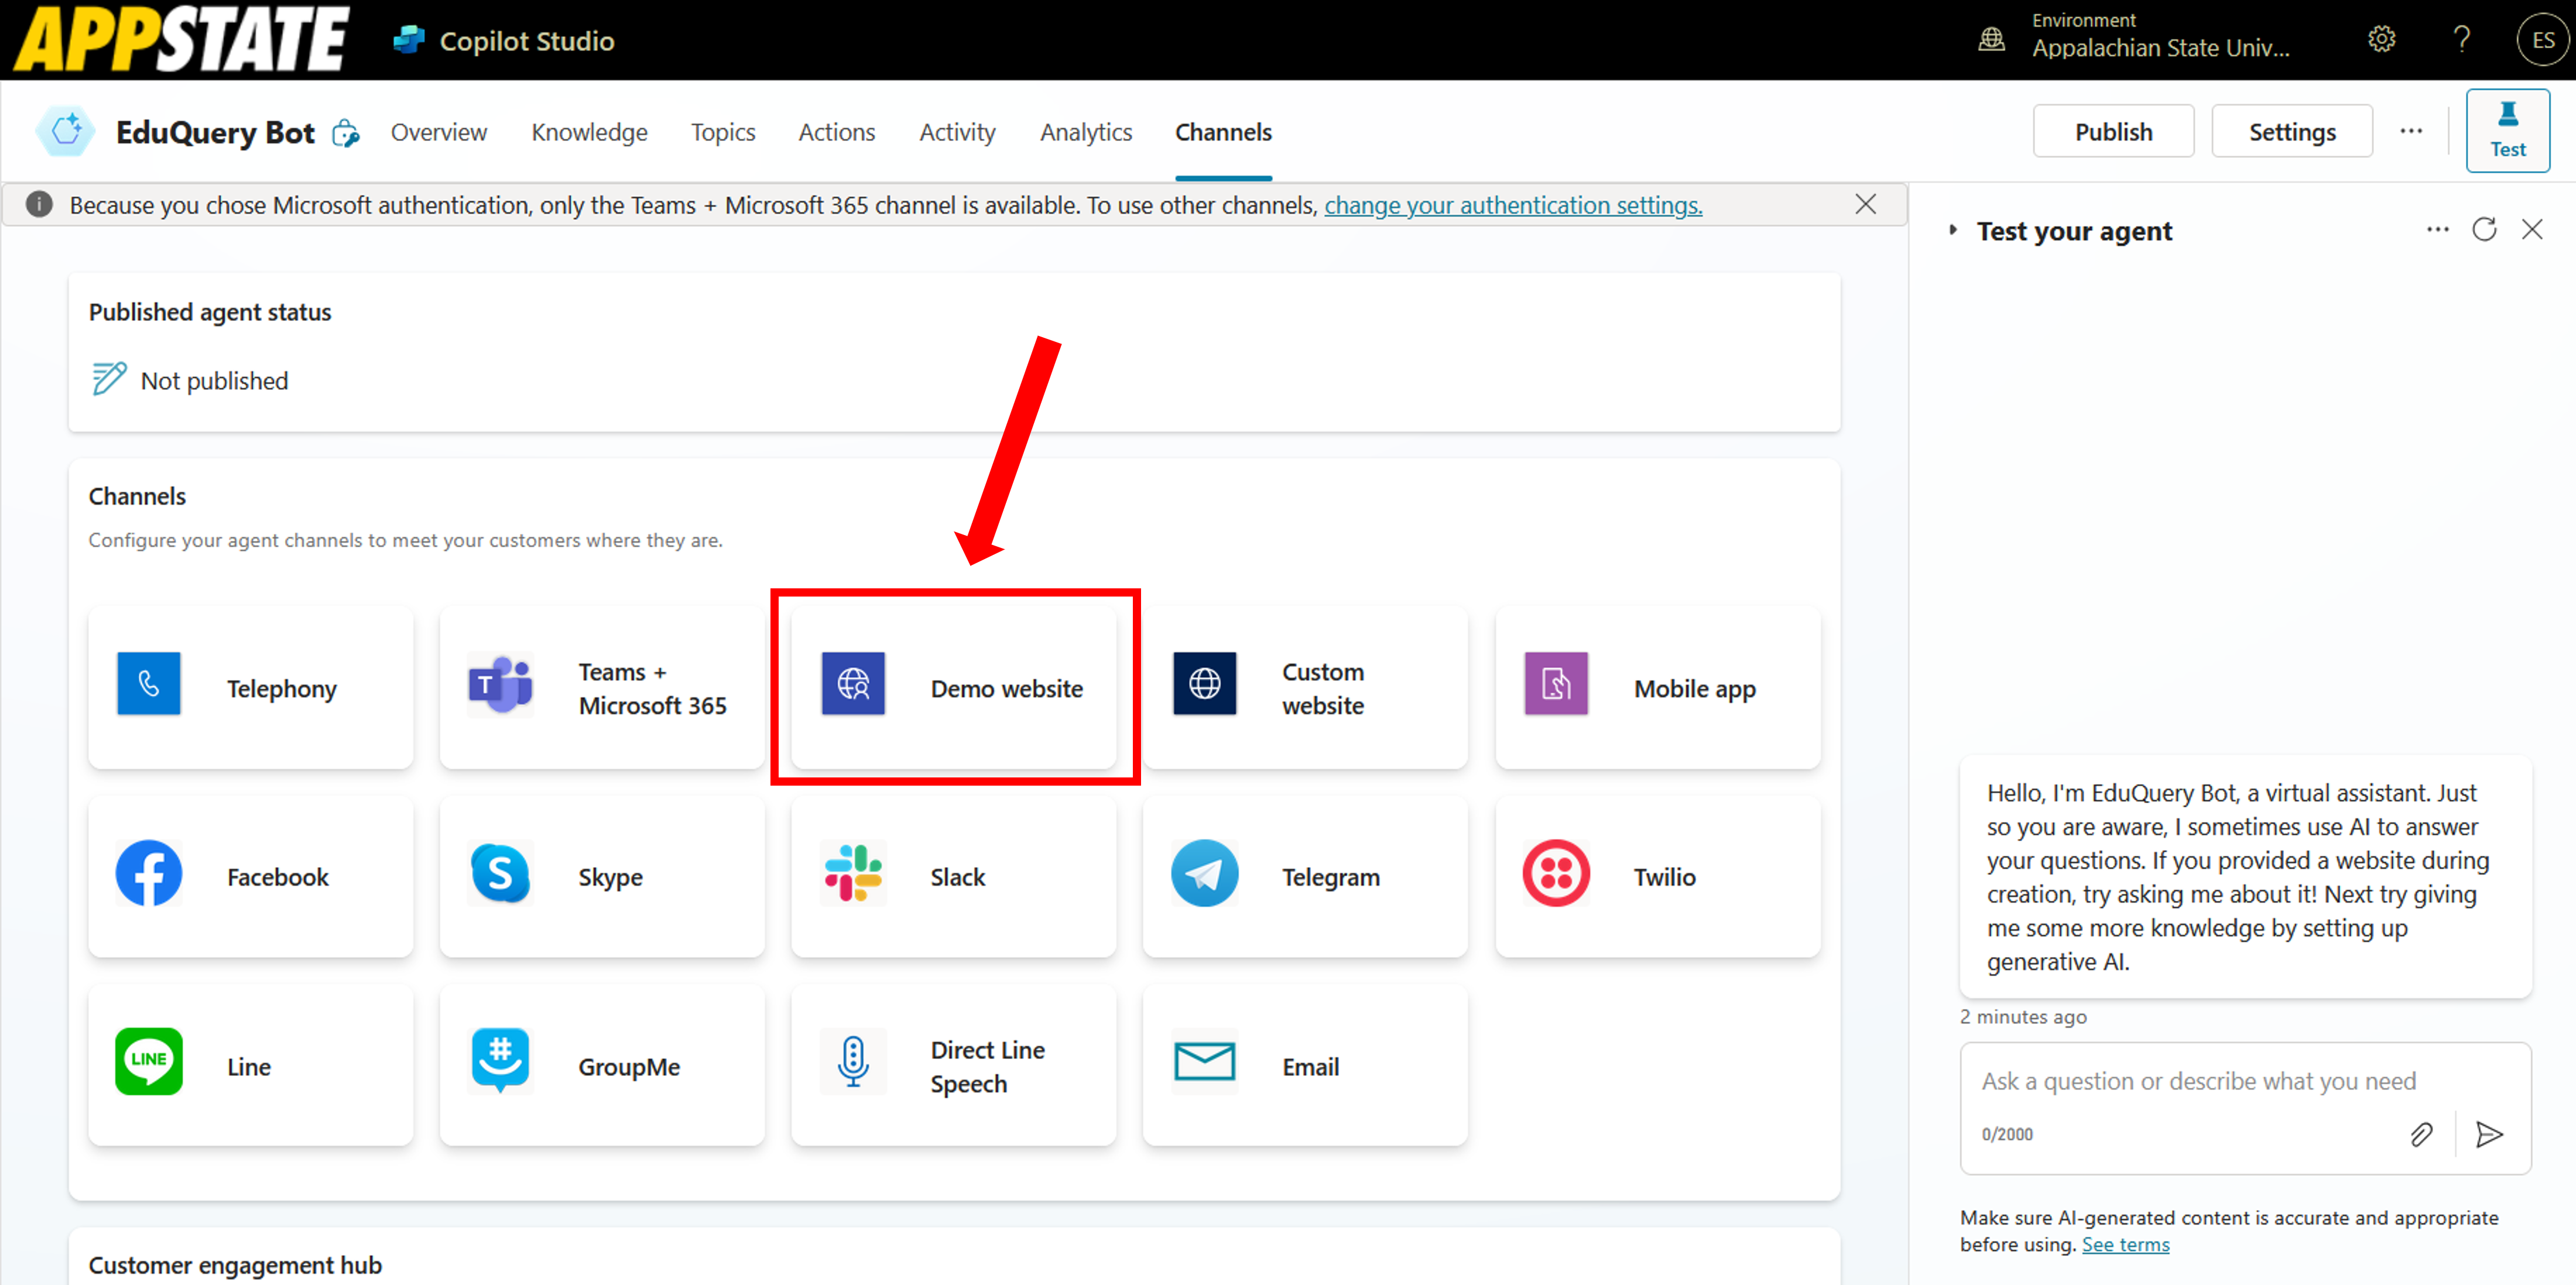Click the Ask a question input field
The width and height of the screenshot is (2576, 1285).
[x=2198, y=1081]
